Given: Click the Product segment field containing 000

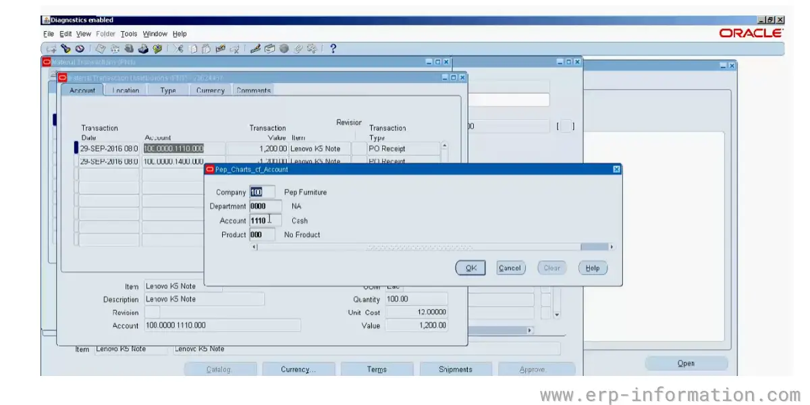Looking at the screenshot, I should pyautogui.click(x=262, y=235).
